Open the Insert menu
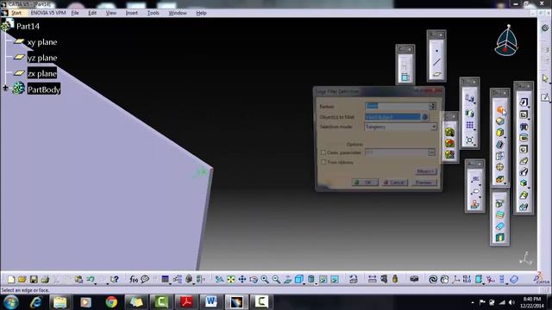This screenshot has width=552, height=310. [x=132, y=13]
